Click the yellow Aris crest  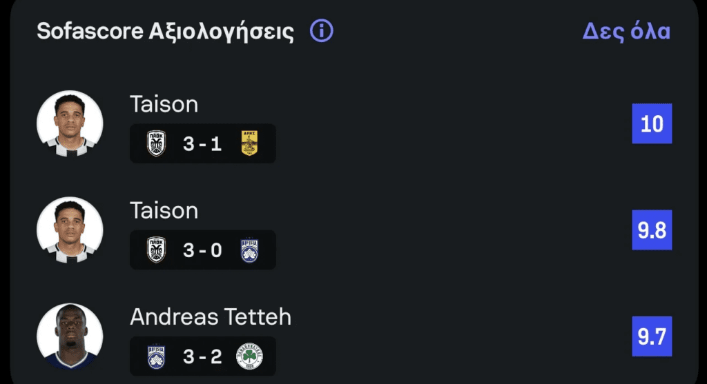point(249,143)
